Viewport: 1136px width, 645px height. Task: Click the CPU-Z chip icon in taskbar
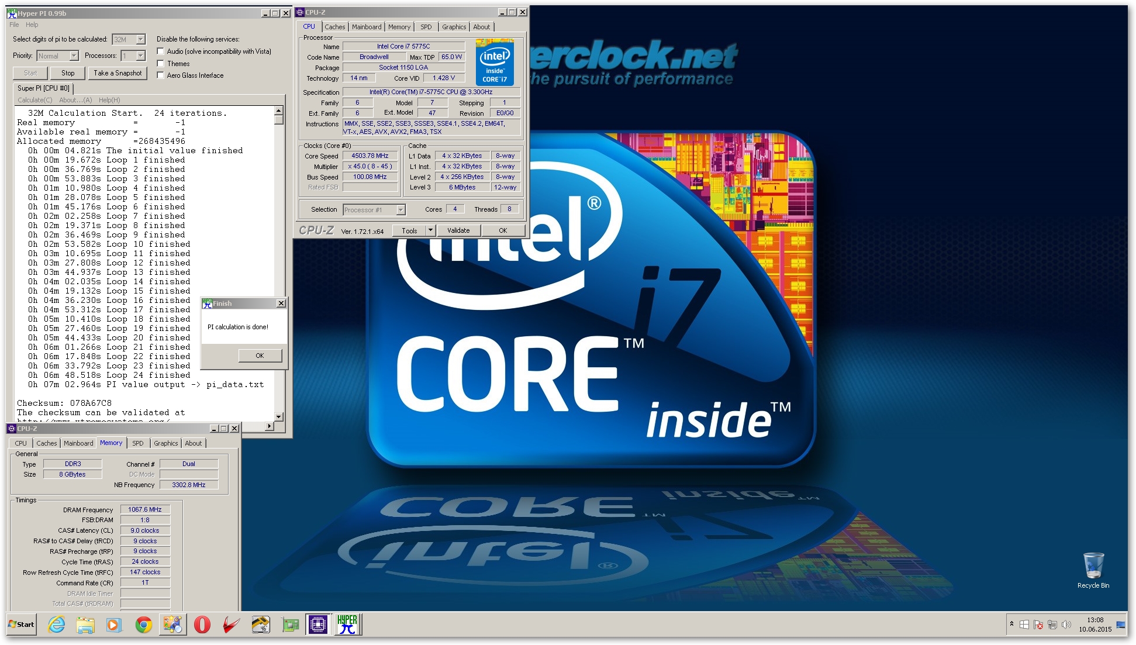pyautogui.click(x=317, y=625)
